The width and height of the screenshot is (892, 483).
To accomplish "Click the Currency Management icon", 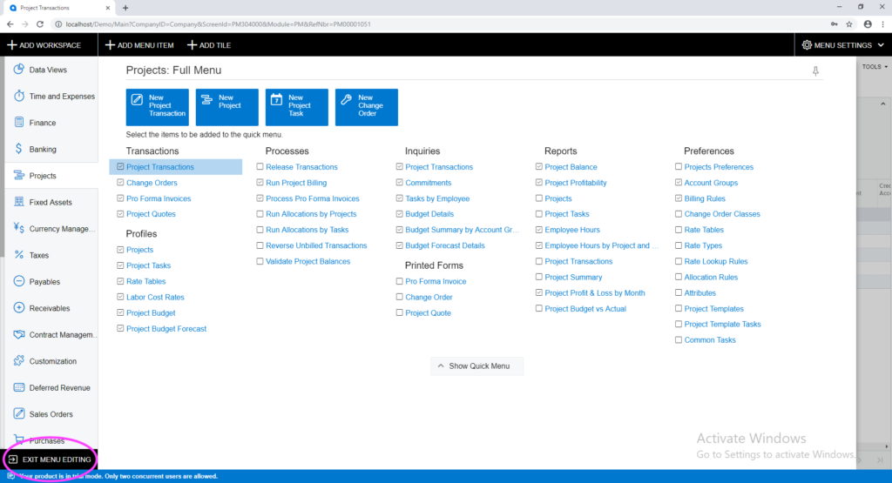I will pos(19,228).
